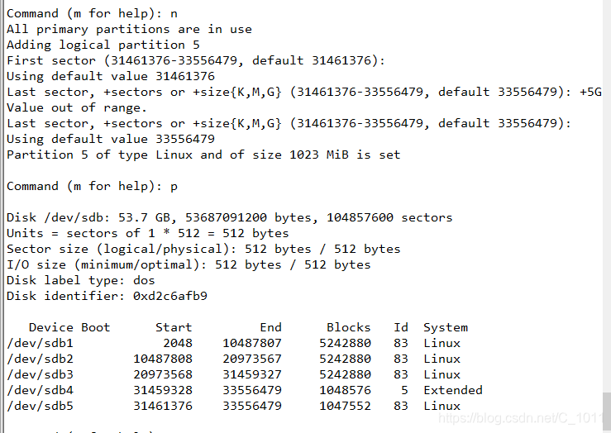Image resolution: width=611 pixels, height=433 pixels.
Task: Click the 'Id' column header
Action: tap(400, 327)
